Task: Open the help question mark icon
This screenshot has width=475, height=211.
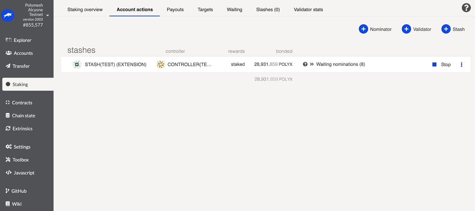Action: click(x=466, y=8)
